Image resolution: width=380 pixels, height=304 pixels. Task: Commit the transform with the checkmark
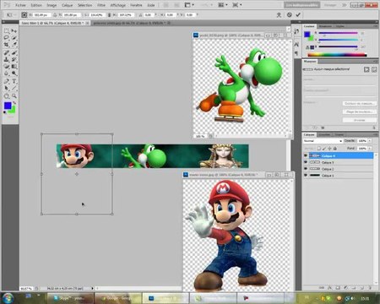click(x=298, y=14)
